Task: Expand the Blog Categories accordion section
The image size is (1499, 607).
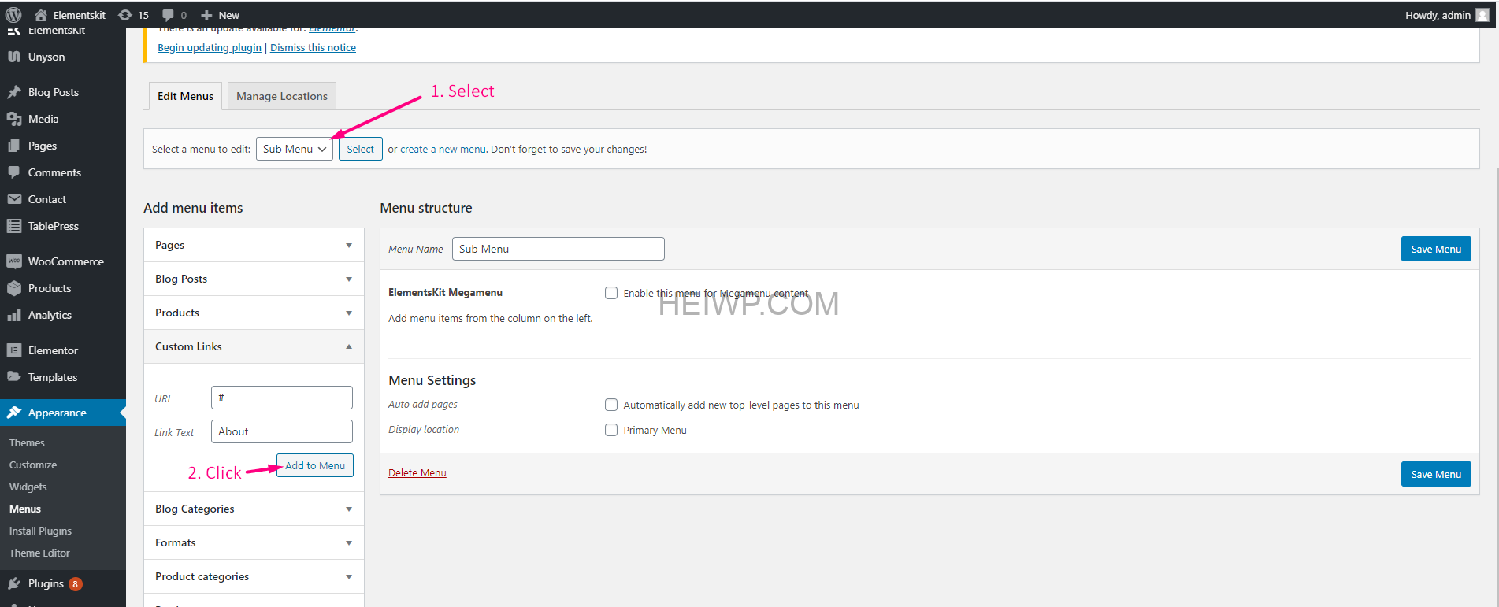Action: point(254,509)
